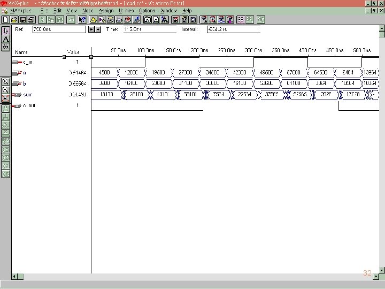Click the Print toolbar icon
The width and height of the screenshot is (385, 289).
32,20
